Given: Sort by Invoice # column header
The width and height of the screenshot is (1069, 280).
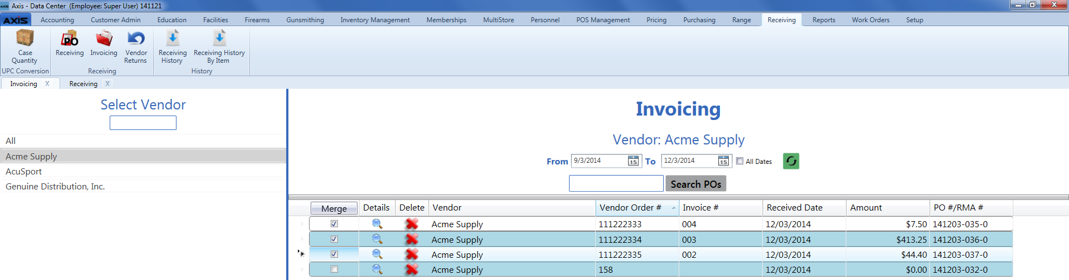Looking at the screenshot, I should coord(720,208).
